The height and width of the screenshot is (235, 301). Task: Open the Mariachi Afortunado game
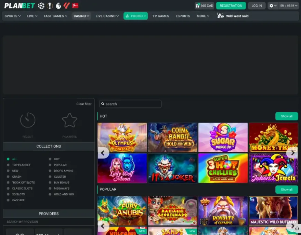point(173,211)
